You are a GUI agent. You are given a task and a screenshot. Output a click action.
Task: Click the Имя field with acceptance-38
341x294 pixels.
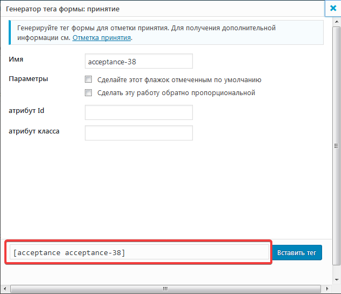tap(139, 61)
